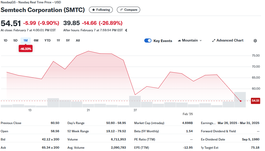Click the after-hours moon icon
265x151 pixels.
coord(126,30)
